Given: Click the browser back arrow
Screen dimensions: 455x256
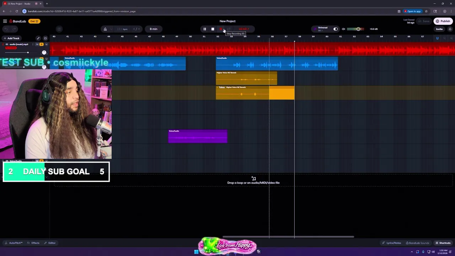Looking at the screenshot, I should click(x=4, y=11).
